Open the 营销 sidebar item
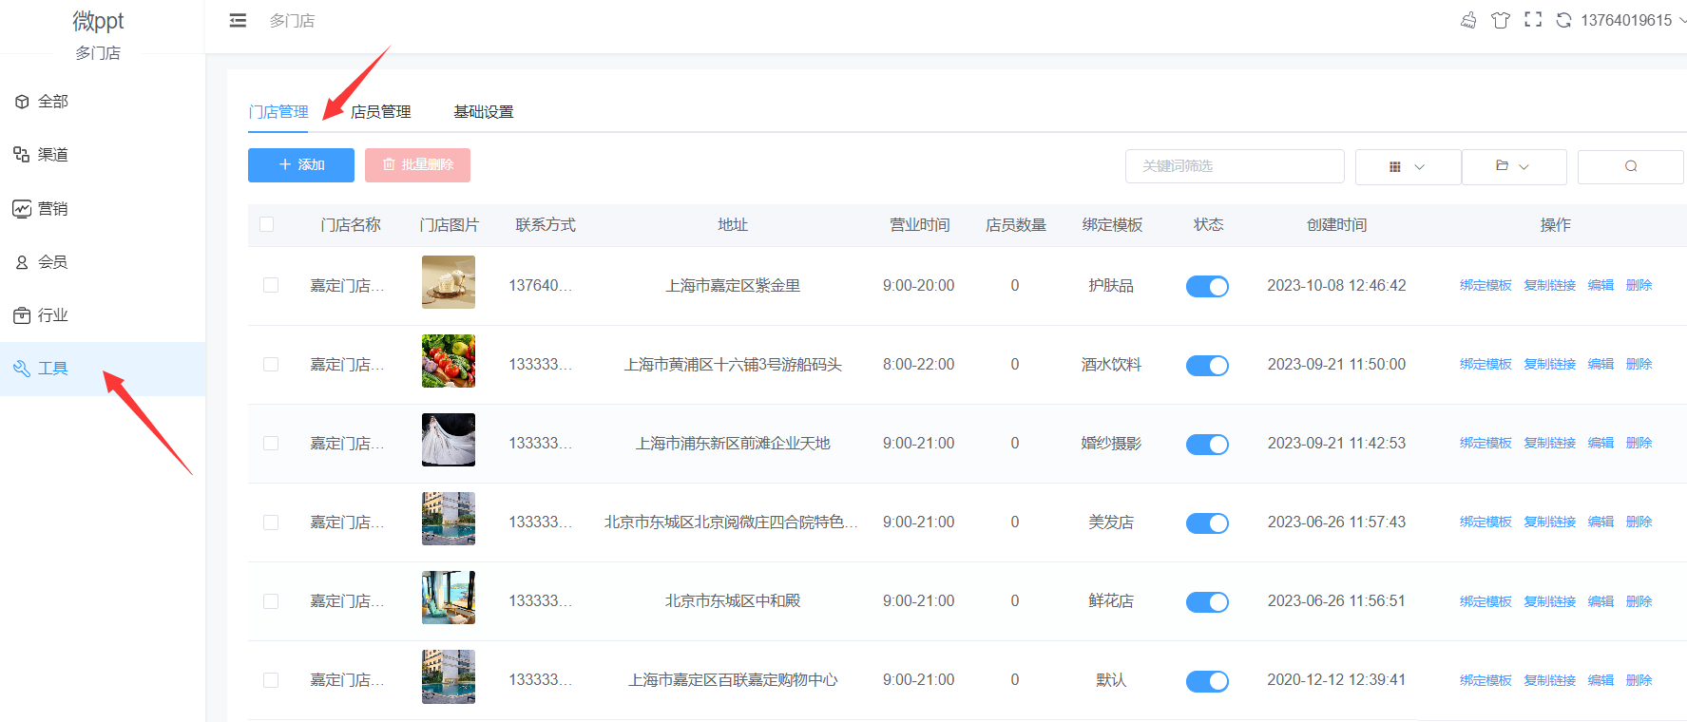The image size is (1687, 722). tap(103, 209)
